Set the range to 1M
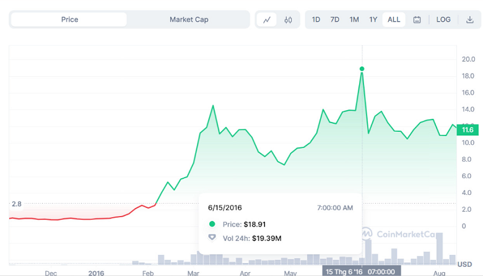Screen dimensions: 483x276 coord(354,20)
